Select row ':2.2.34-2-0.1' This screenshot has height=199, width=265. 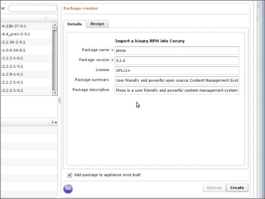(x=26, y=42)
